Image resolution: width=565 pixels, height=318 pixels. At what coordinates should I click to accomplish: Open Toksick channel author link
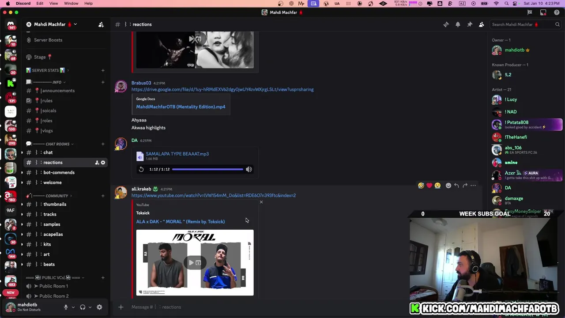[143, 213]
